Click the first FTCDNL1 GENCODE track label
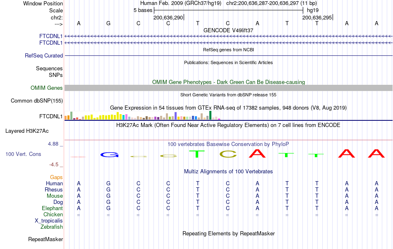The width and height of the screenshot is (393, 249). [x=51, y=36]
